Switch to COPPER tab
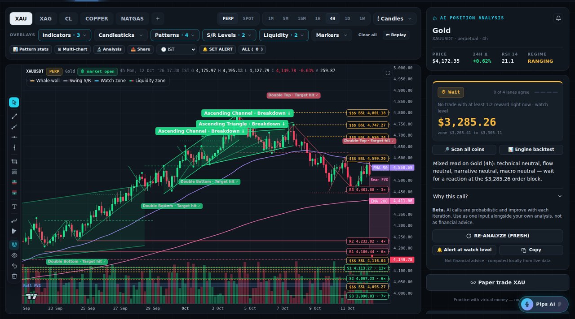The width and height of the screenshot is (575, 319). [97, 19]
